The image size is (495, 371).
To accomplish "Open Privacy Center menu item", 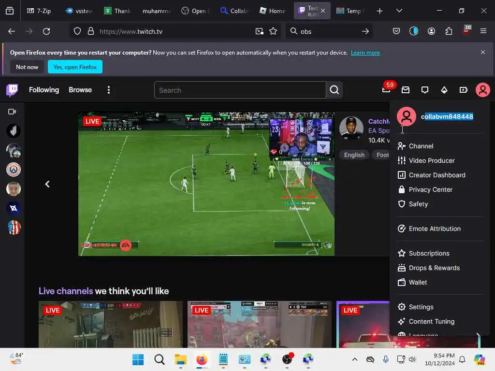I will (x=425, y=189).
